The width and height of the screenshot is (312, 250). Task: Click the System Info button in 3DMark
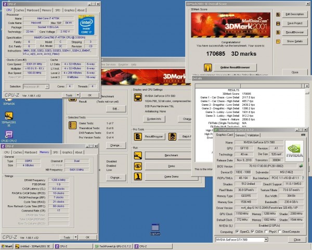click(x=154, y=119)
